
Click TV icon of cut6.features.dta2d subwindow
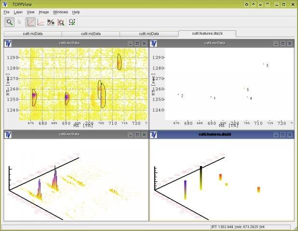[x=153, y=135]
